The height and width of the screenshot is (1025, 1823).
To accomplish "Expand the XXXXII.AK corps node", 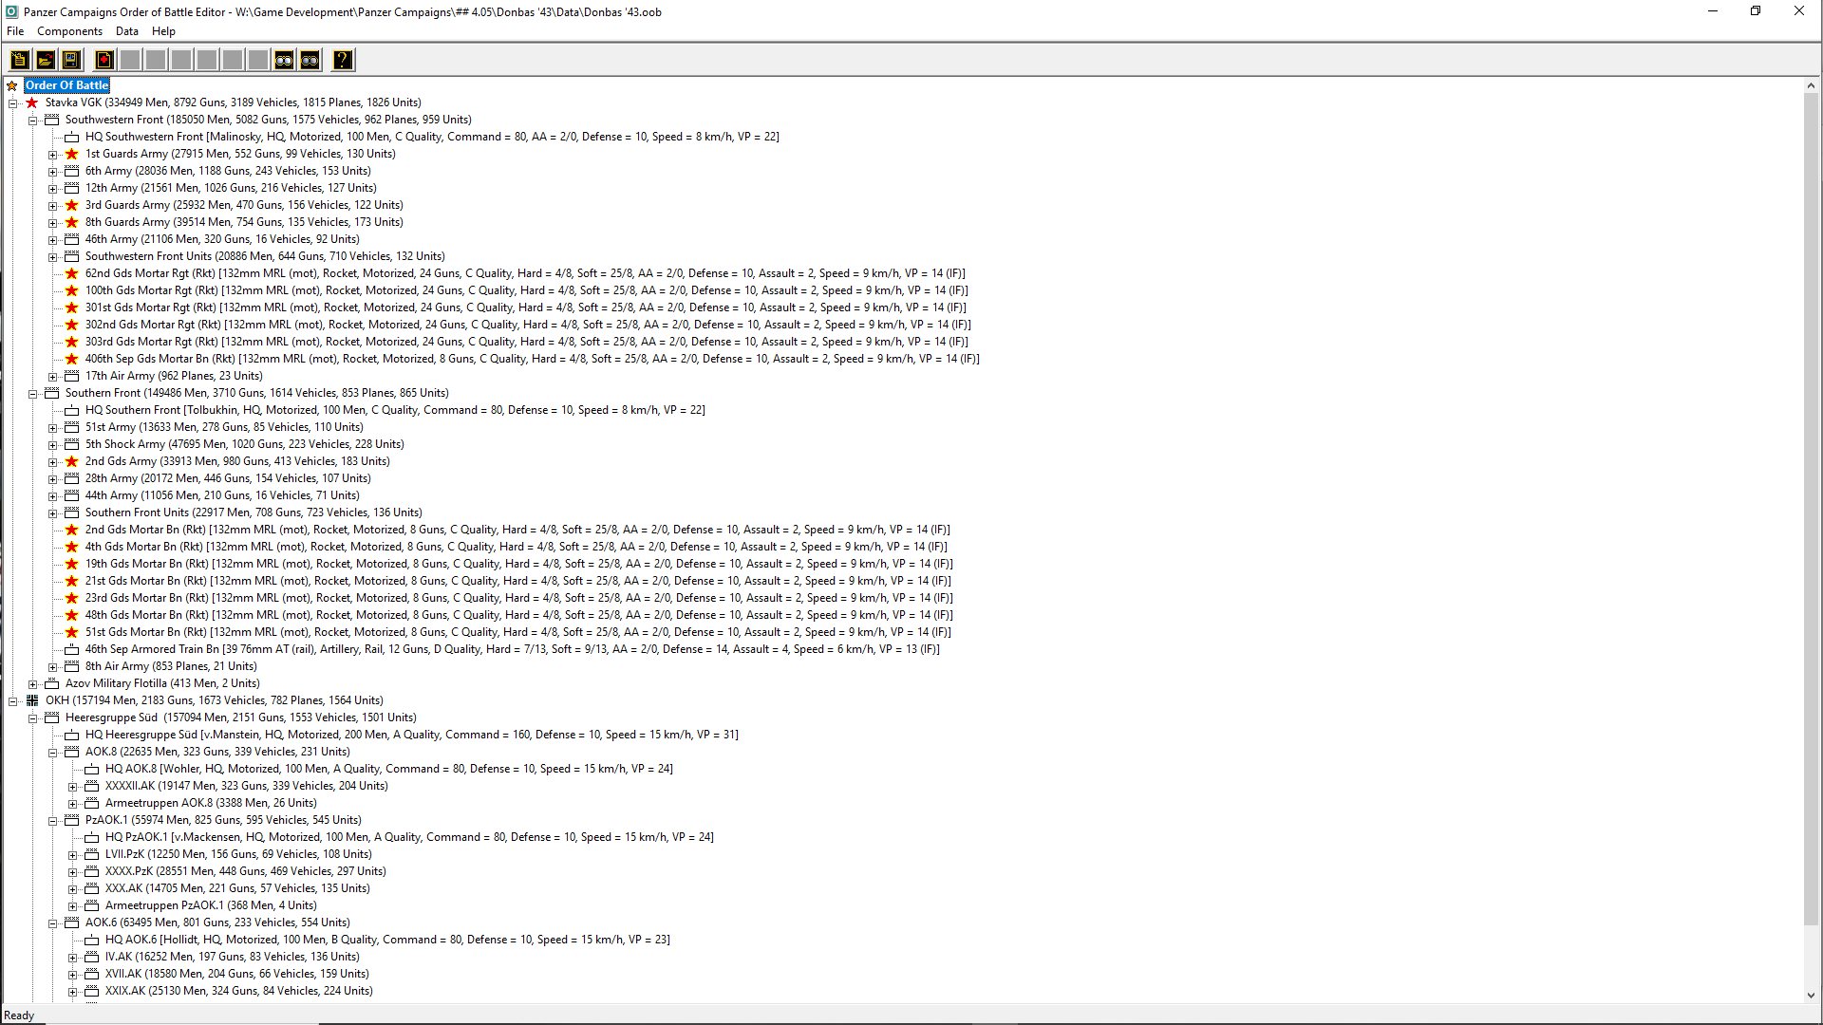I will 73,786.
